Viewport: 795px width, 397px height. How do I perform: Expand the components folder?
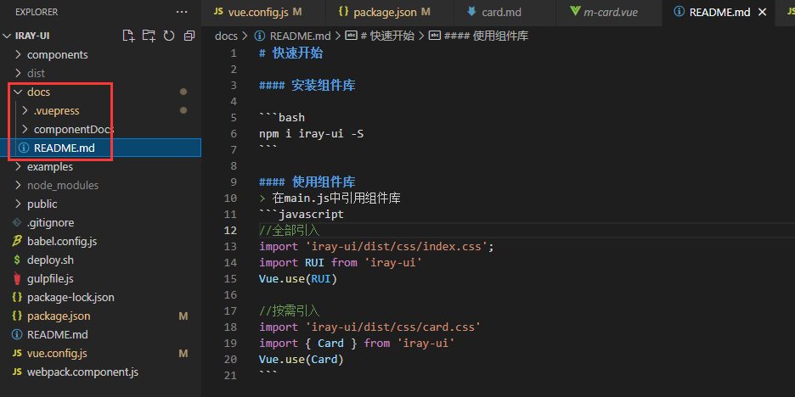(100, 54)
